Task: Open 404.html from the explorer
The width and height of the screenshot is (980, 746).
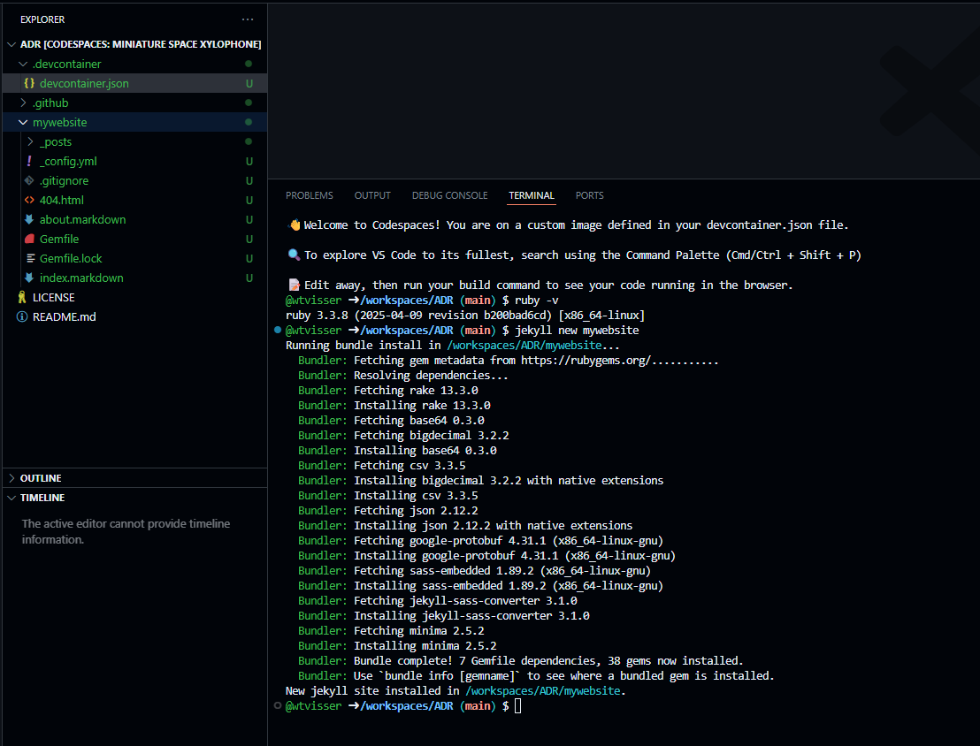Action: [61, 200]
